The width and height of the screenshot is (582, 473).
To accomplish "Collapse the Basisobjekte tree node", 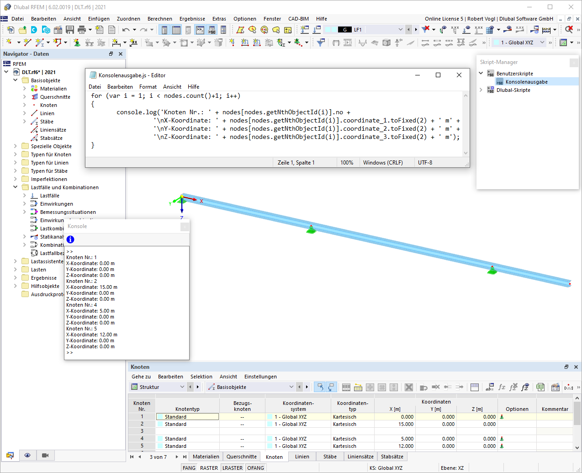I will point(15,80).
